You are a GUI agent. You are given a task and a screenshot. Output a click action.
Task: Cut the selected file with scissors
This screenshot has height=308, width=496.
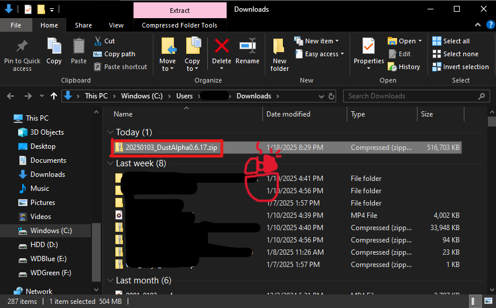click(105, 41)
